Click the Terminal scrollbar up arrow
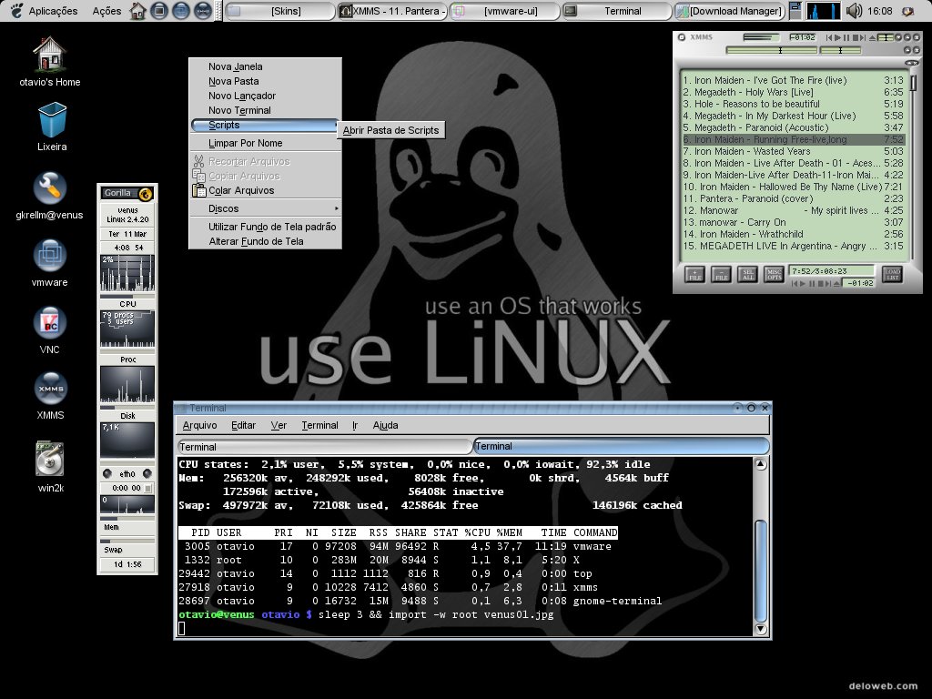Image resolution: width=932 pixels, height=699 pixels. coord(760,464)
